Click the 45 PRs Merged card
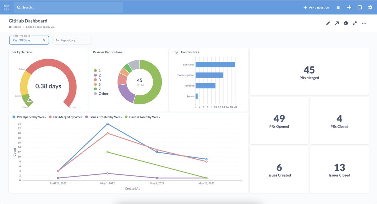This screenshot has height=204, width=377. tap(309, 72)
